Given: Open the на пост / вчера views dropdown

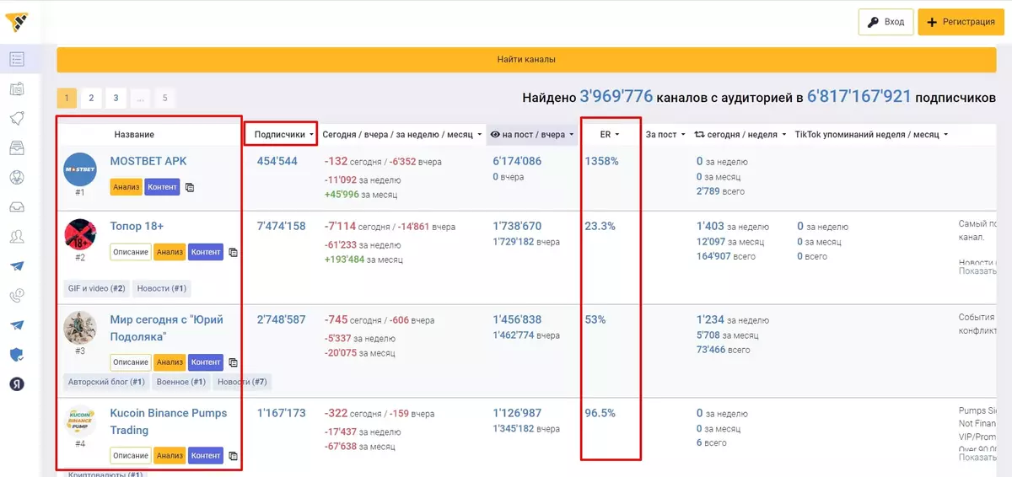Looking at the screenshot, I should click(x=531, y=134).
